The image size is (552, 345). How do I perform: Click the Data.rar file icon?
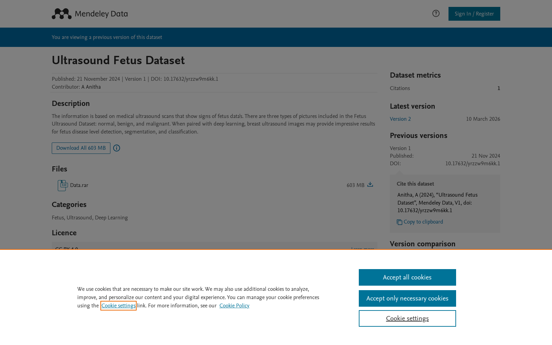(x=62, y=186)
